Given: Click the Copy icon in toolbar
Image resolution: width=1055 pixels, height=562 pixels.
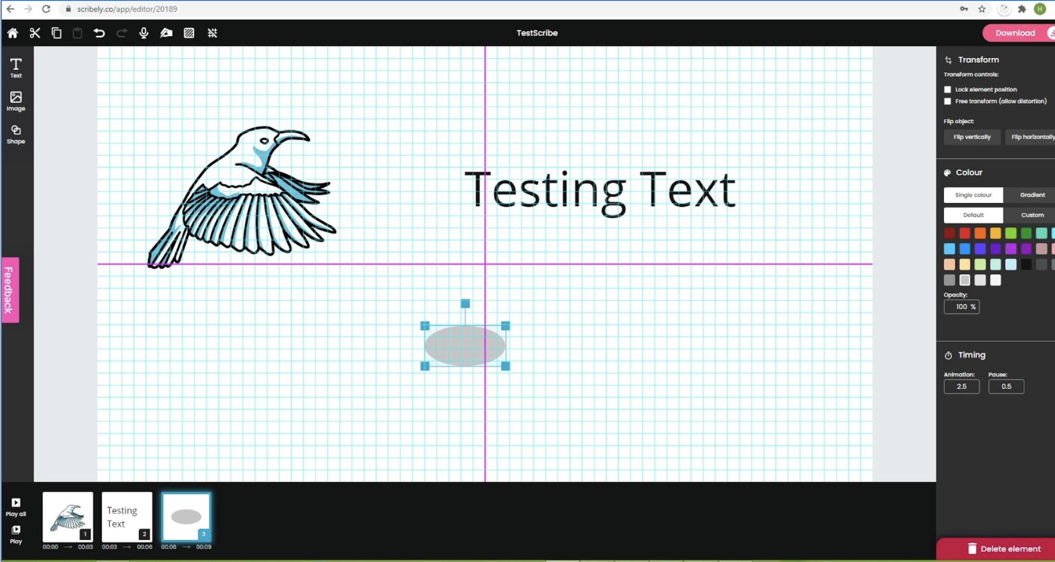Looking at the screenshot, I should point(56,33).
